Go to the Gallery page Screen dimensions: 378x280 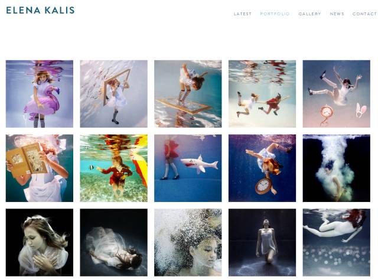click(309, 14)
